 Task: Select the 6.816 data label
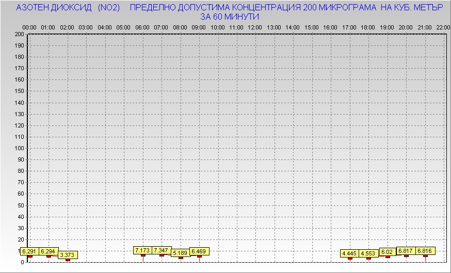point(425,251)
